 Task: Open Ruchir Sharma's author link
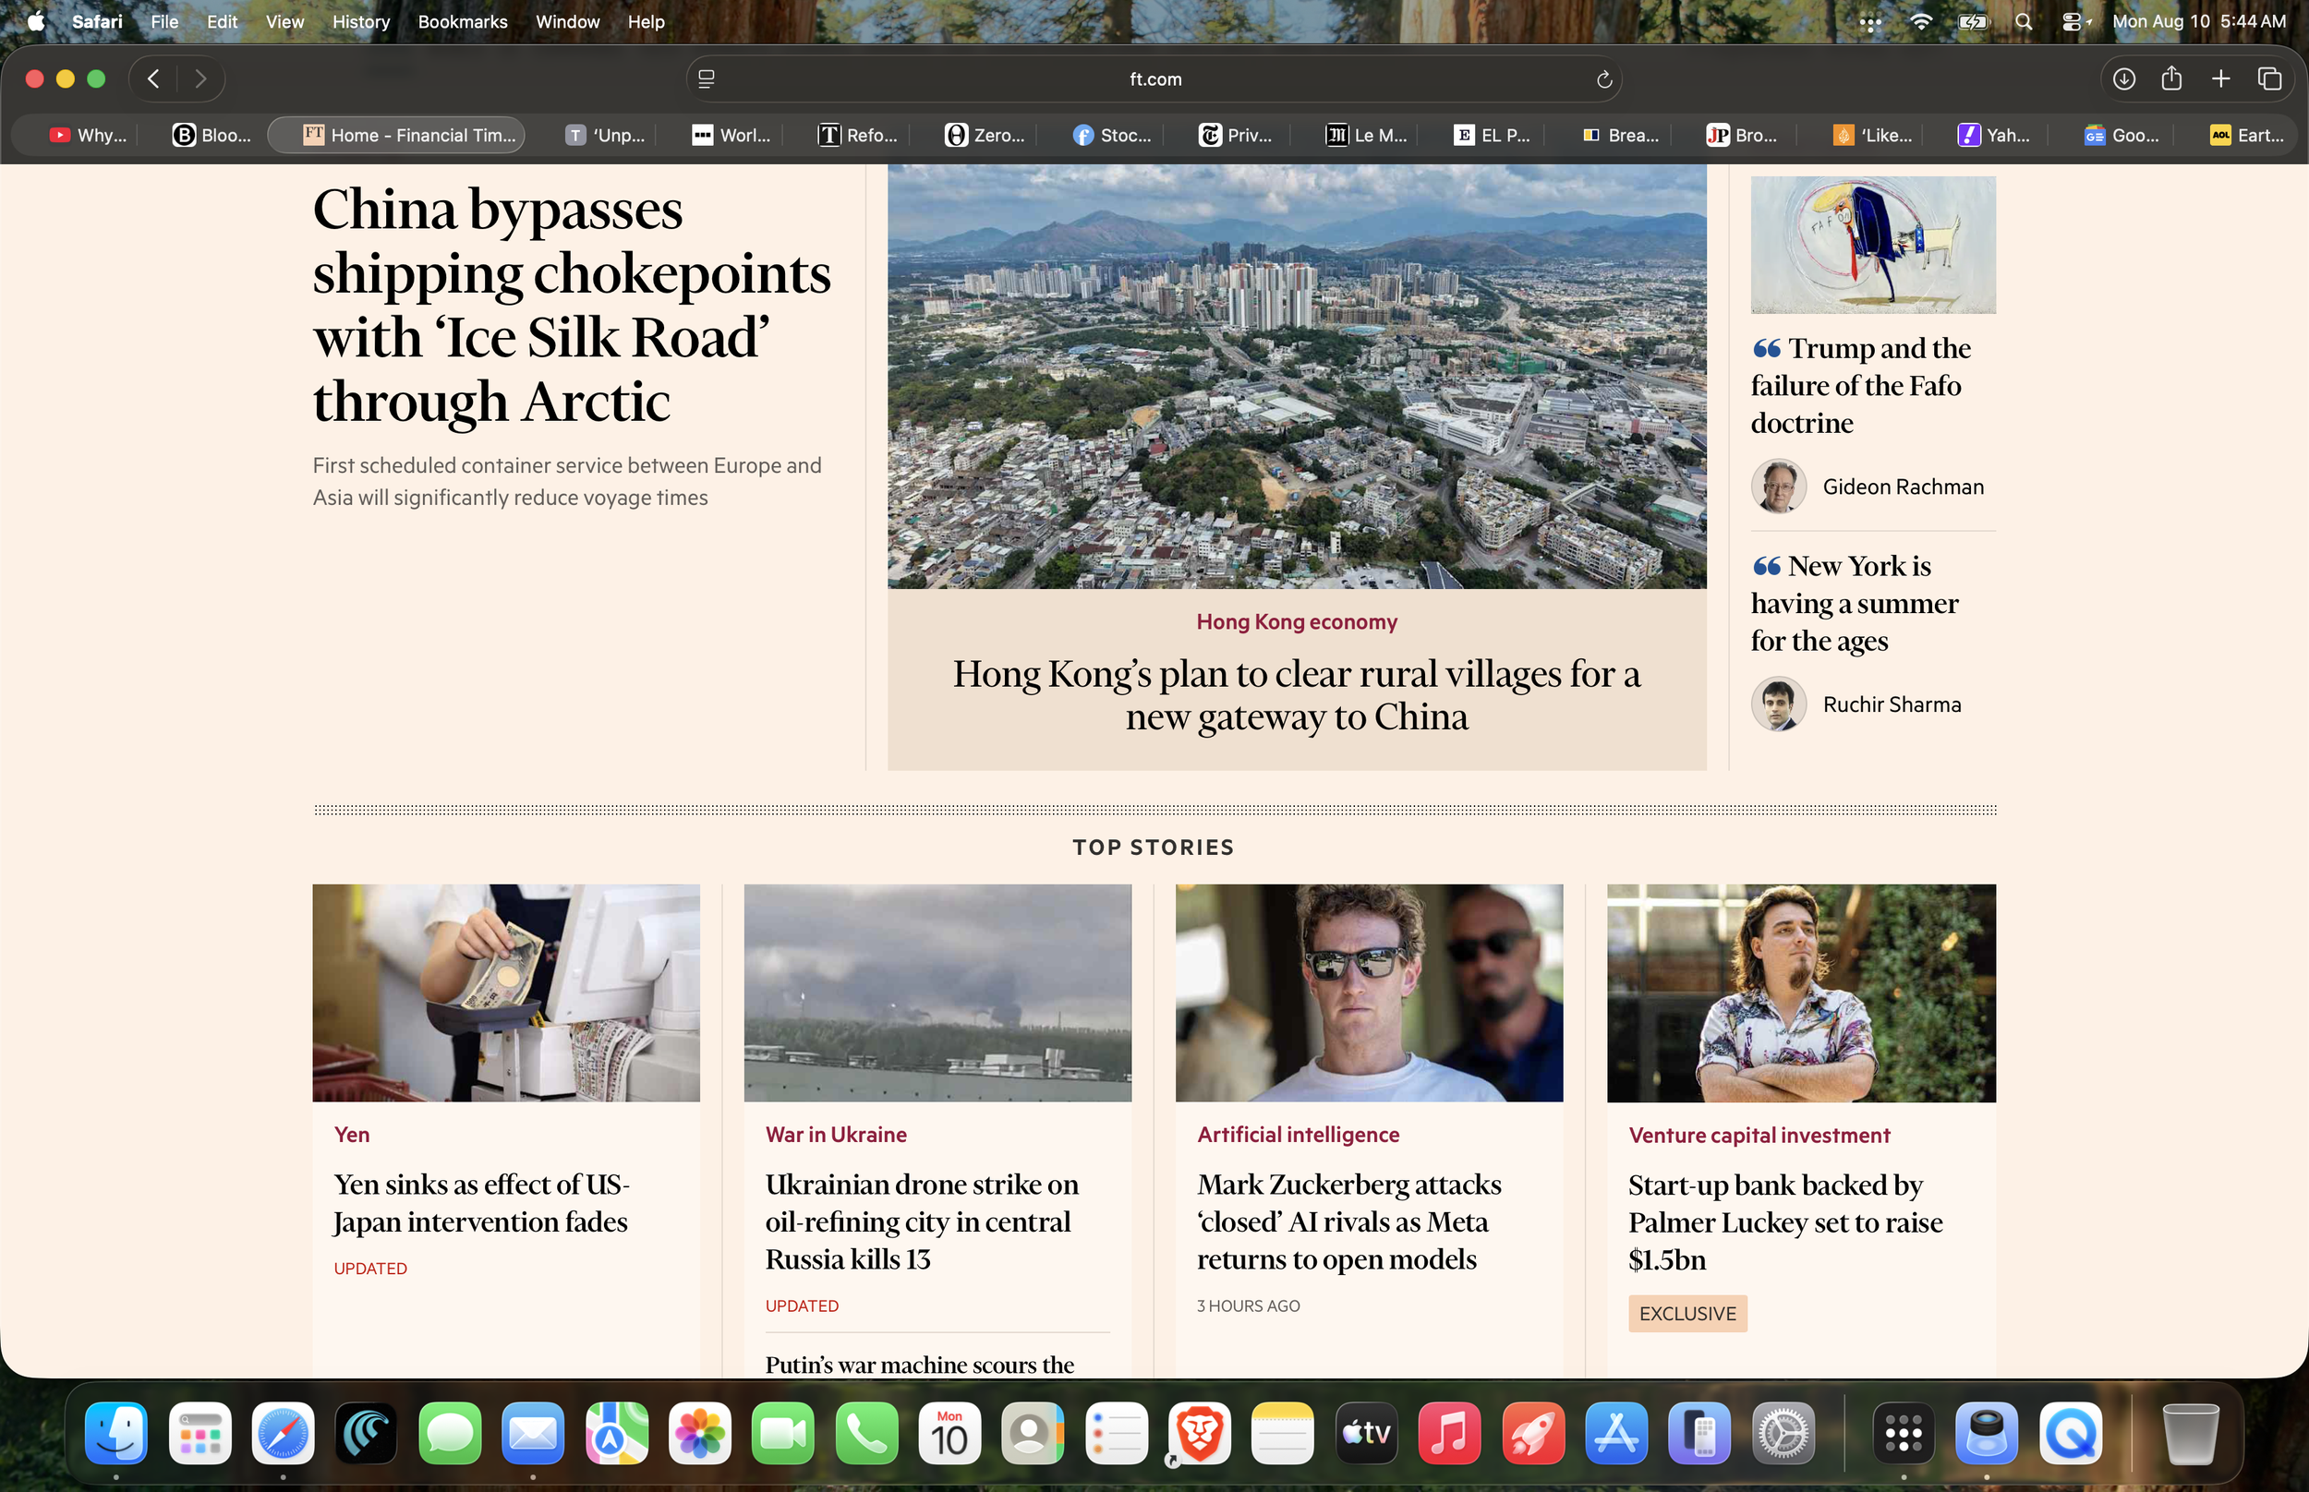(1892, 704)
